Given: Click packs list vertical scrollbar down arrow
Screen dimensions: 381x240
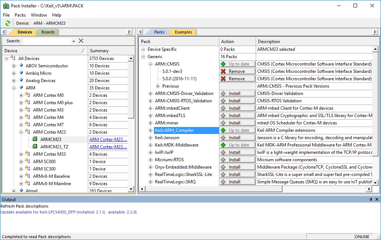Looking at the screenshot, I should click(375, 183).
